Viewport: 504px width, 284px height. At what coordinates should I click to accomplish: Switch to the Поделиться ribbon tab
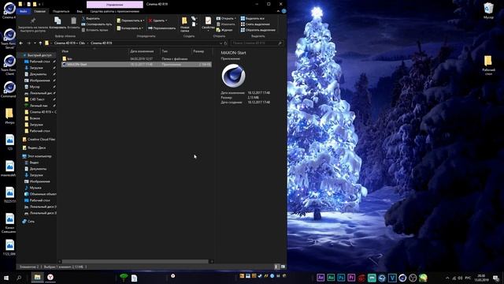coord(61,11)
